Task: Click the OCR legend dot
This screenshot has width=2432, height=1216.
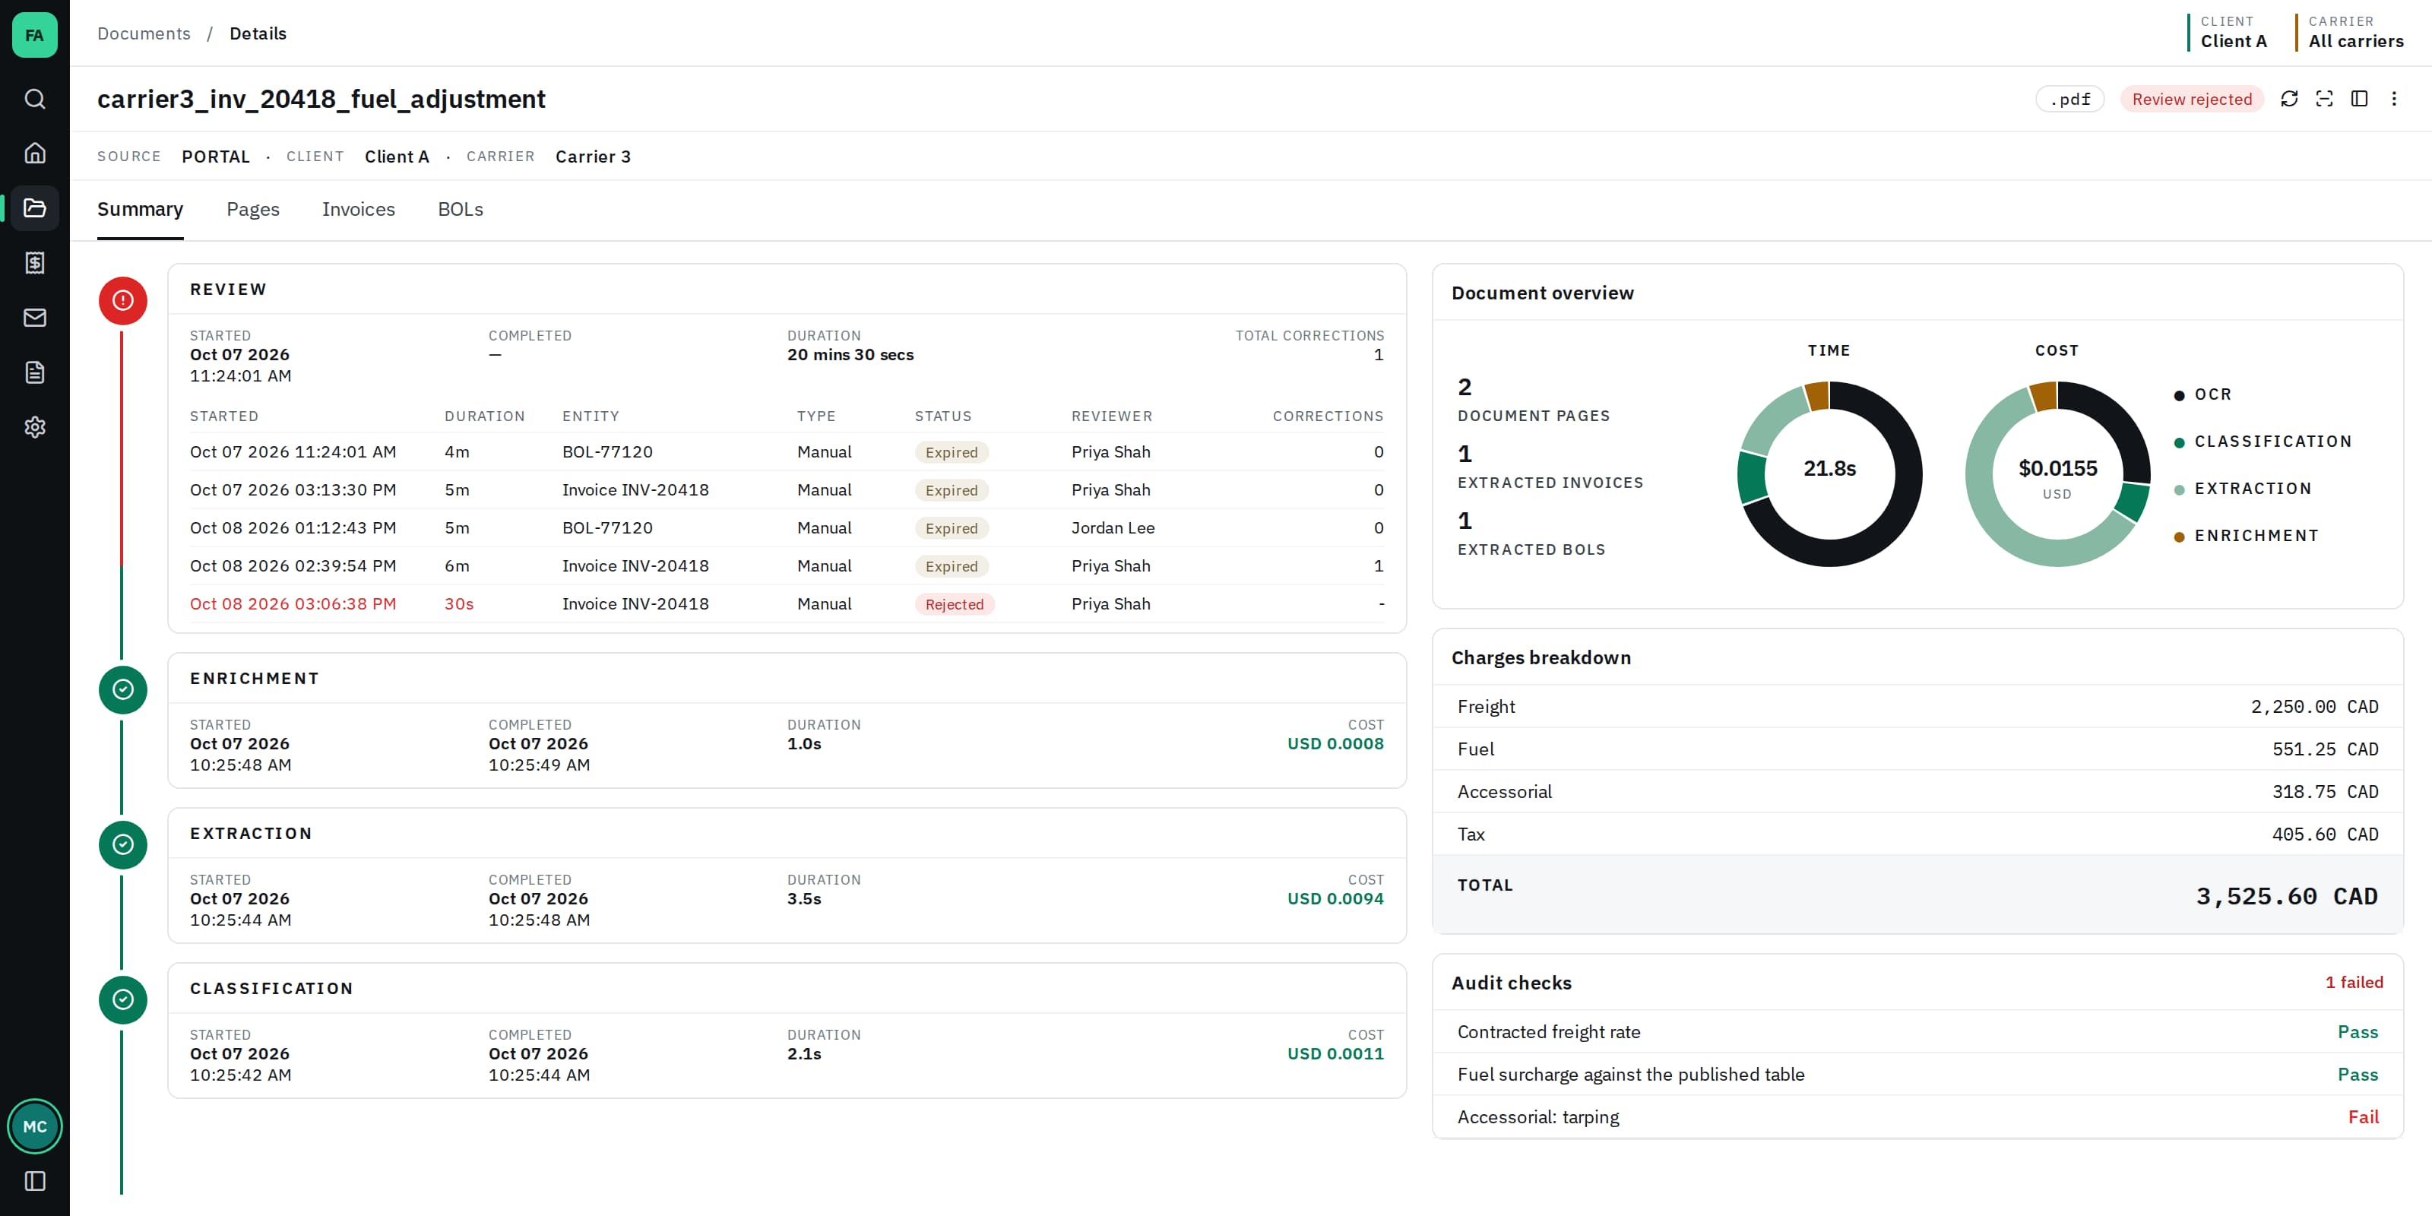Action: tap(2179, 395)
